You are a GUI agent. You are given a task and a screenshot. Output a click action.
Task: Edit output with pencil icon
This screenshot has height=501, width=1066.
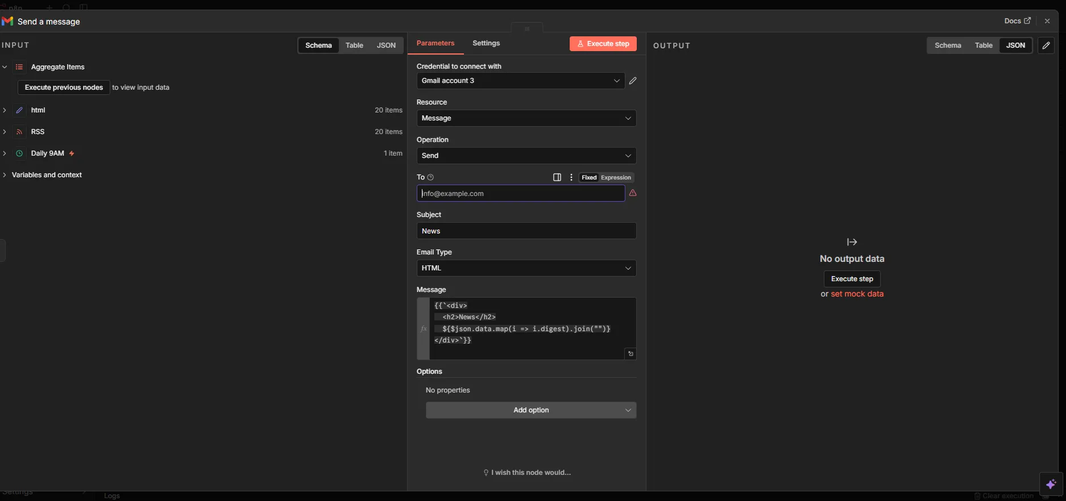(1046, 45)
